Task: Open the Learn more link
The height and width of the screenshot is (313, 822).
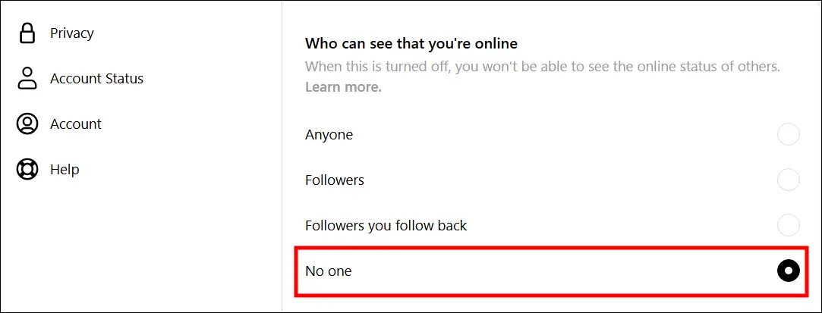Action: [343, 87]
